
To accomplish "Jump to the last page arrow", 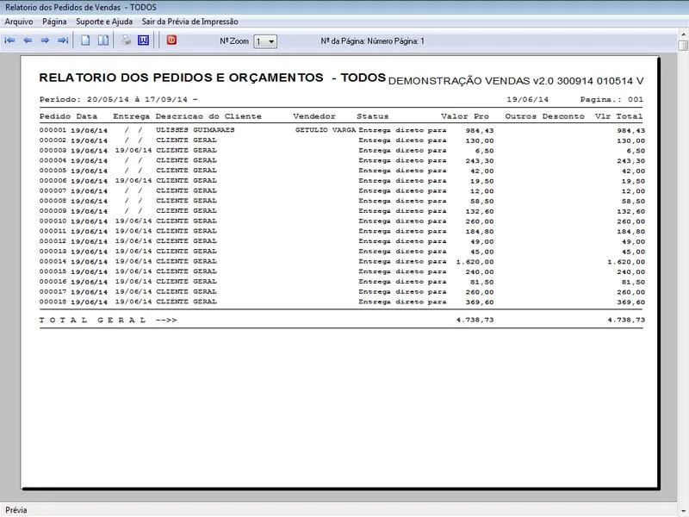I will (x=63, y=40).
